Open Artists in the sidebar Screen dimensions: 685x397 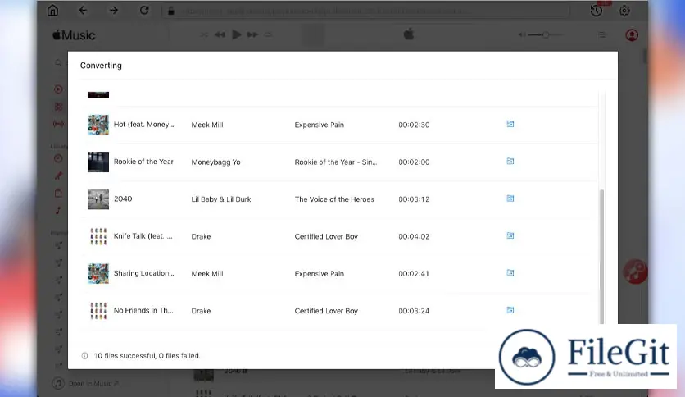(x=58, y=176)
